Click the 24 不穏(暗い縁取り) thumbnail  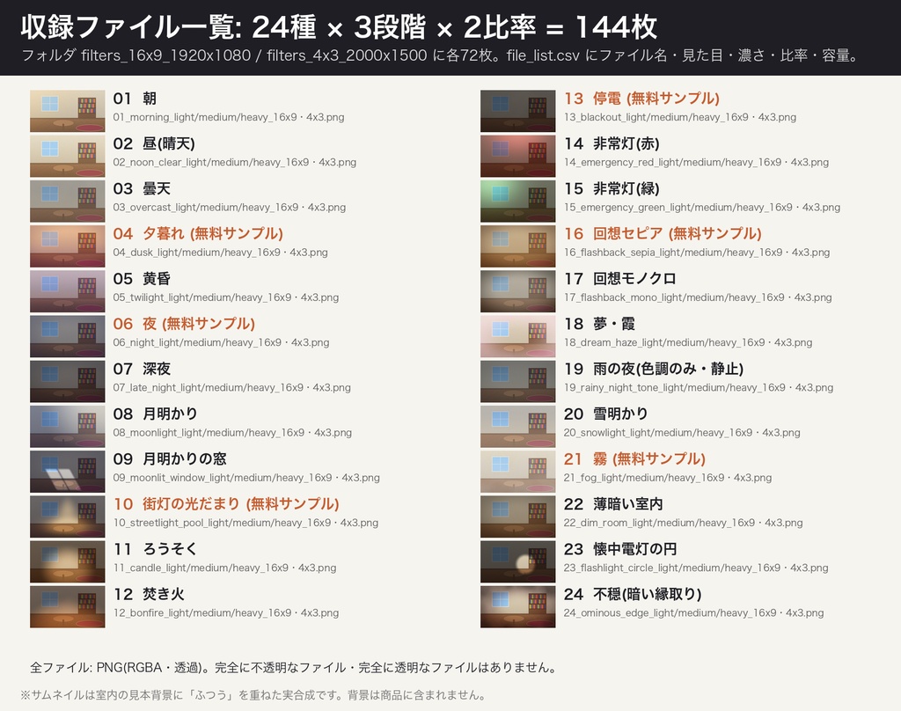tap(517, 607)
